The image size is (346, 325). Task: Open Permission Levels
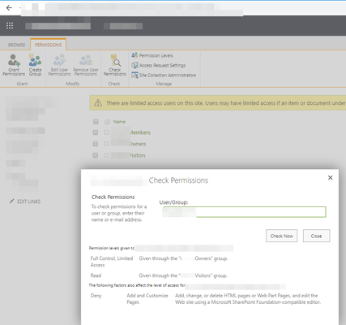pyautogui.click(x=152, y=55)
